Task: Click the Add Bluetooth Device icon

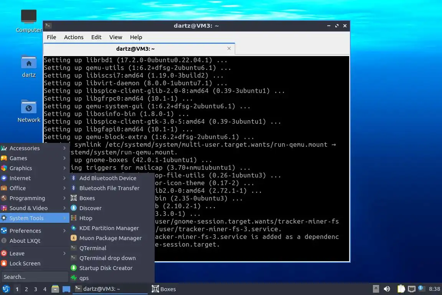Action: (x=74, y=178)
